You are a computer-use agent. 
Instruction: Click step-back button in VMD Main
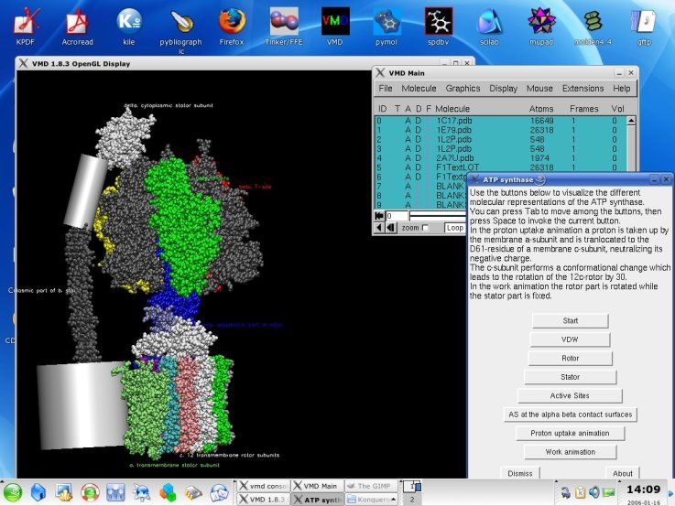(391, 228)
